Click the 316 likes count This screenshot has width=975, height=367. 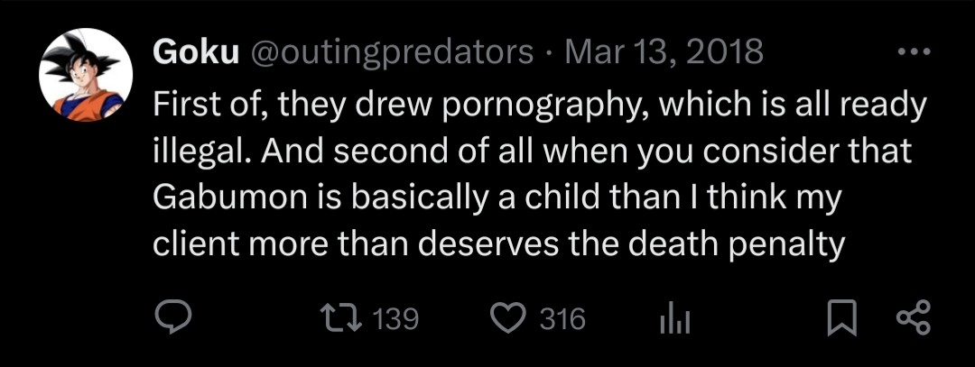click(x=562, y=318)
